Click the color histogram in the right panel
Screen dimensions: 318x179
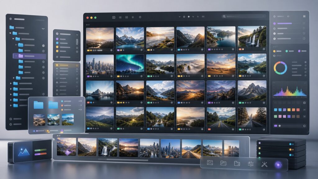point(290,89)
